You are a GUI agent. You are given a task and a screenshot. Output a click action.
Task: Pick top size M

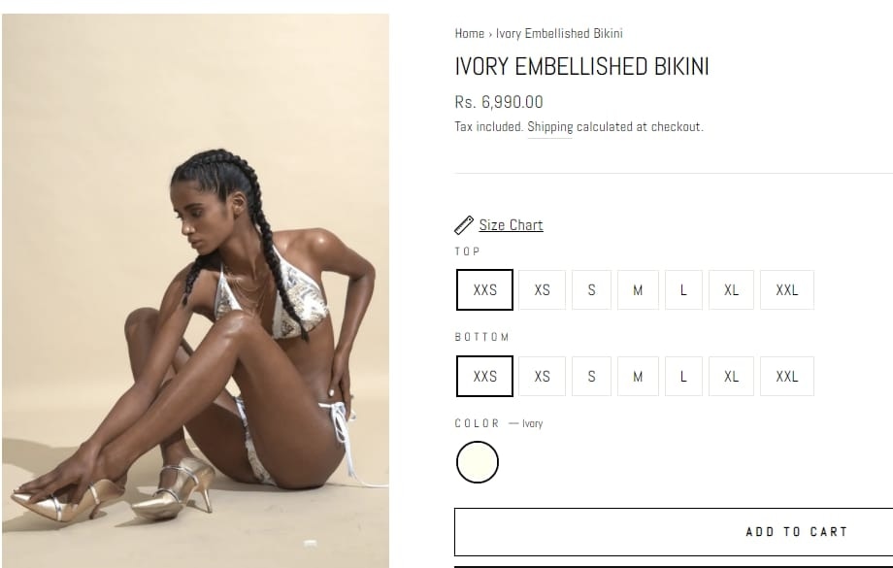click(x=638, y=290)
